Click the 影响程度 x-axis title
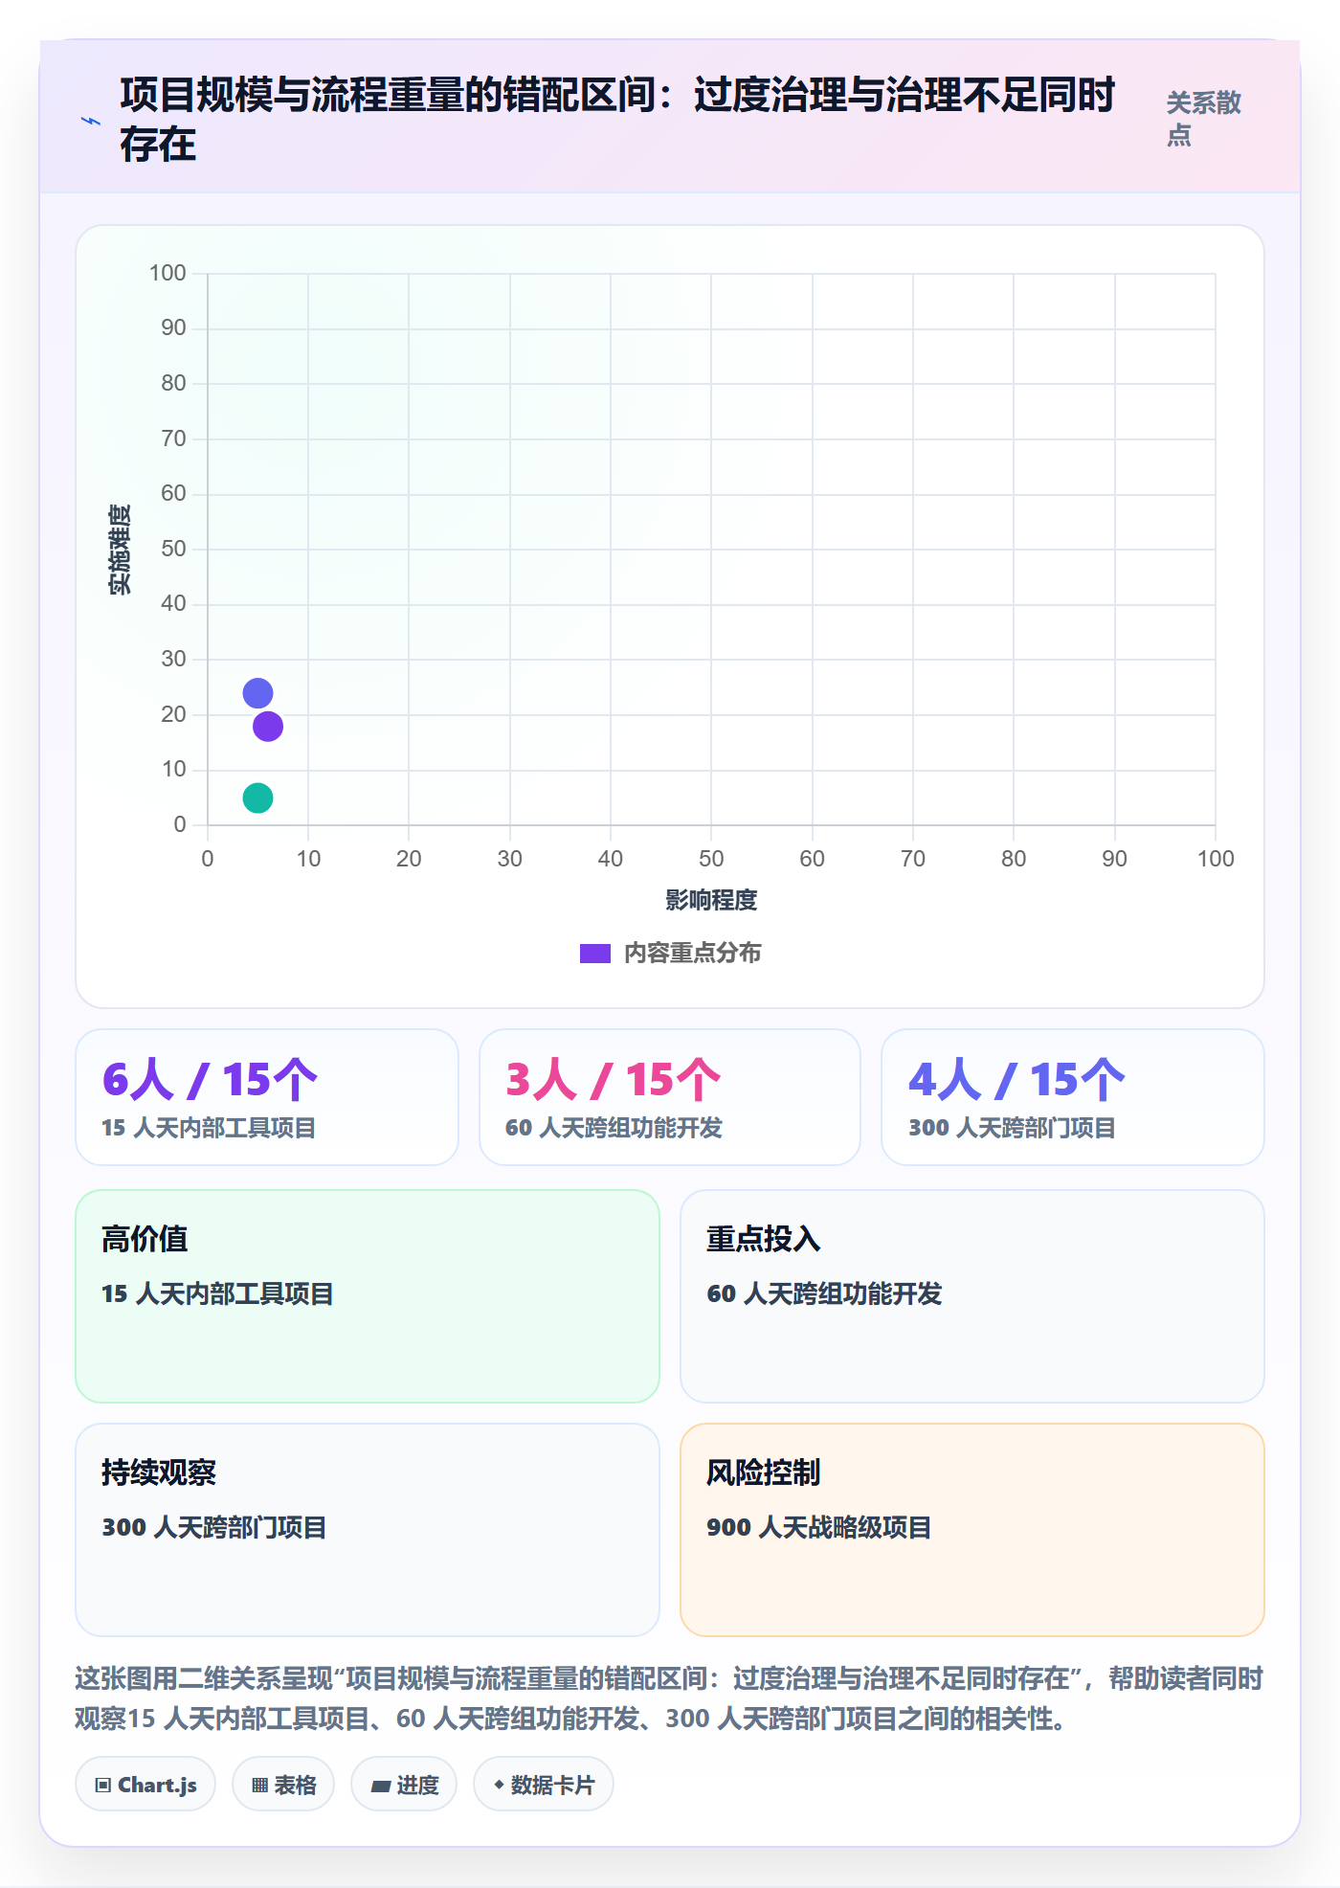 coord(711,900)
